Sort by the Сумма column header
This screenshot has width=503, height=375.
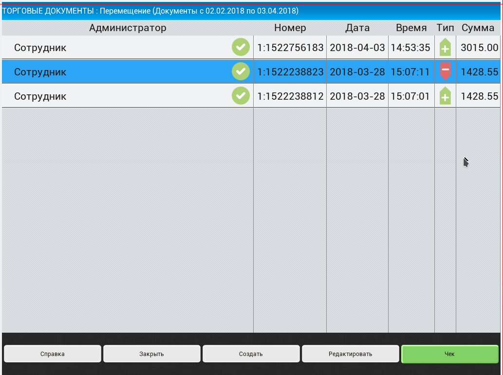click(478, 28)
